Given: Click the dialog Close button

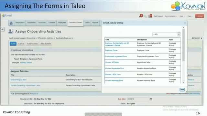Looking at the screenshot, I should (182, 90).
